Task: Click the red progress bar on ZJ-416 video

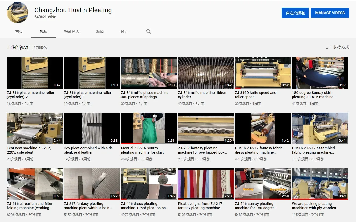Action: click(x=124, y=199)
